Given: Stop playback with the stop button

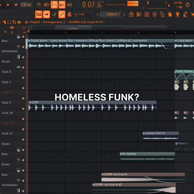Looking at the screenshot, I should tap(8, 5).
